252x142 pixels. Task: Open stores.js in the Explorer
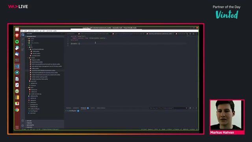pyautogui.click(x=33, y=86)
